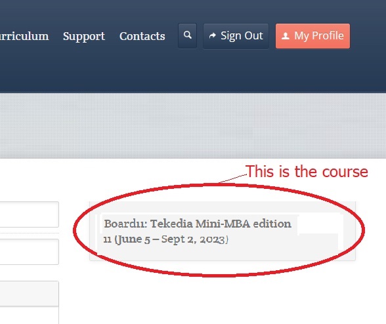Screen dimensions: 386x324
Task: Click the dark blue header area below the menu
Action: click(x=193, y=71)
